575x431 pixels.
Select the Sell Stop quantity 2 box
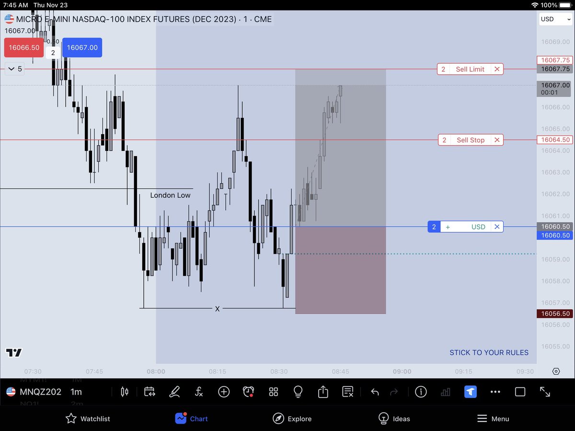click(x=444, y=140)
